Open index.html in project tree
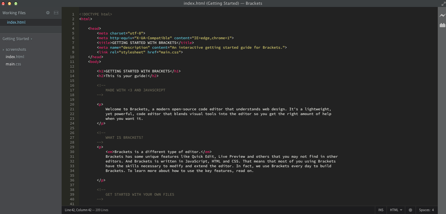 click(x=15, y=57)
